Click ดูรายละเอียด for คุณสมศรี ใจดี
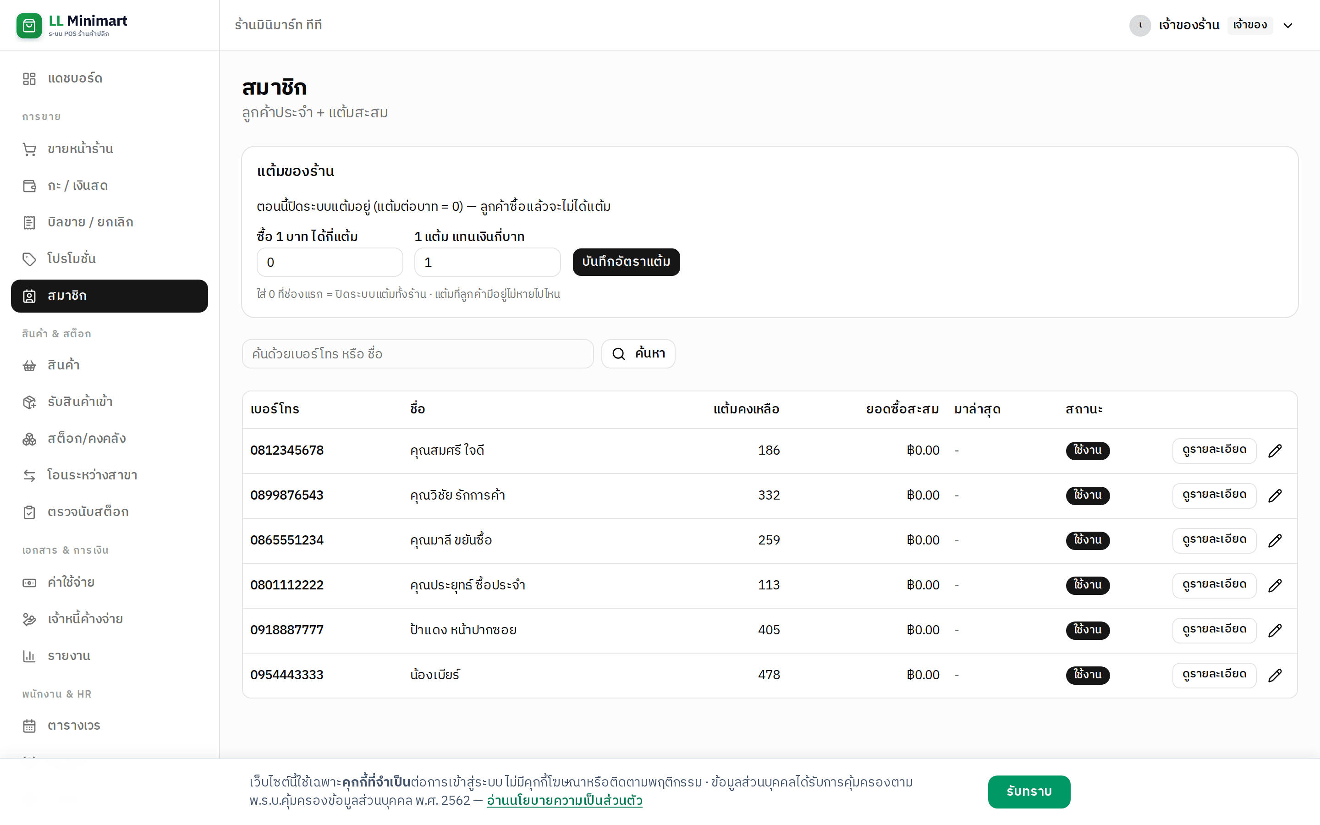 click(1214, 451)
